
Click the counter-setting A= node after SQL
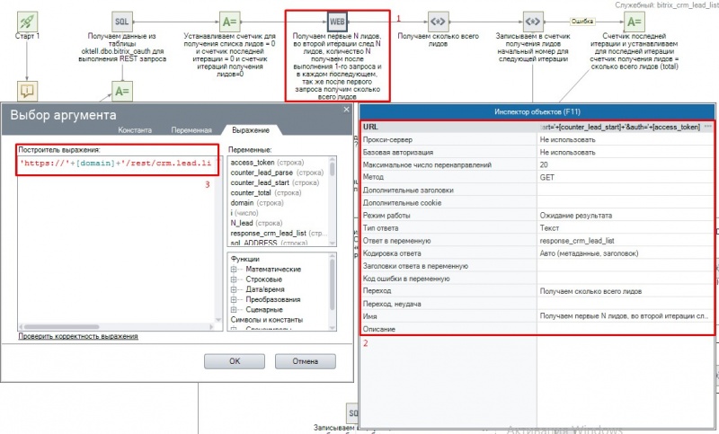(229, 22)
